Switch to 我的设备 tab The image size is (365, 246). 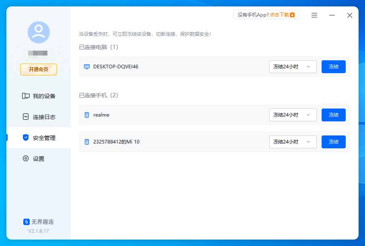(44, 96)
